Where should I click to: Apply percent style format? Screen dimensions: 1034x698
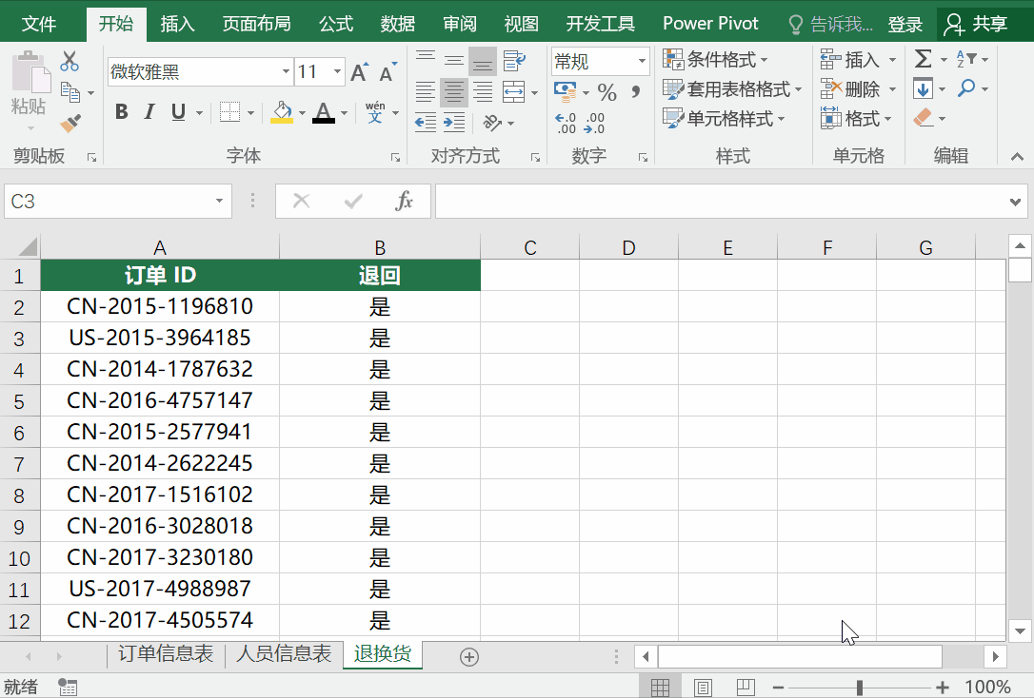[606, 92]
